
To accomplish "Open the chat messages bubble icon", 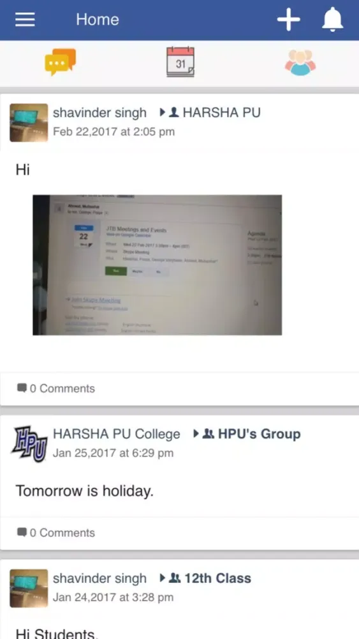I will click(60, 62).
